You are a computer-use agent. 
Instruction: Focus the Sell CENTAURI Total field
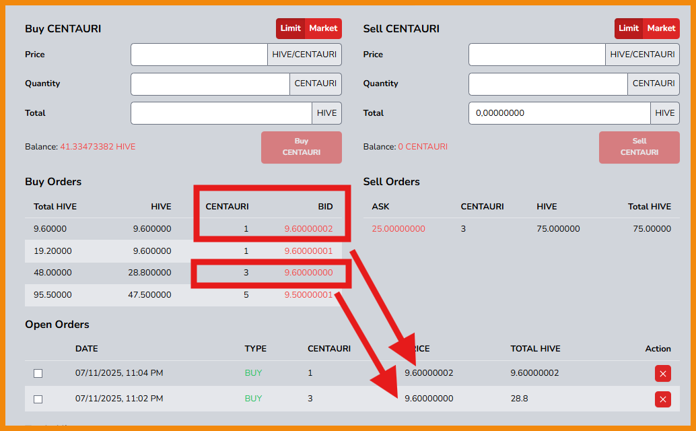click(560, 113)
